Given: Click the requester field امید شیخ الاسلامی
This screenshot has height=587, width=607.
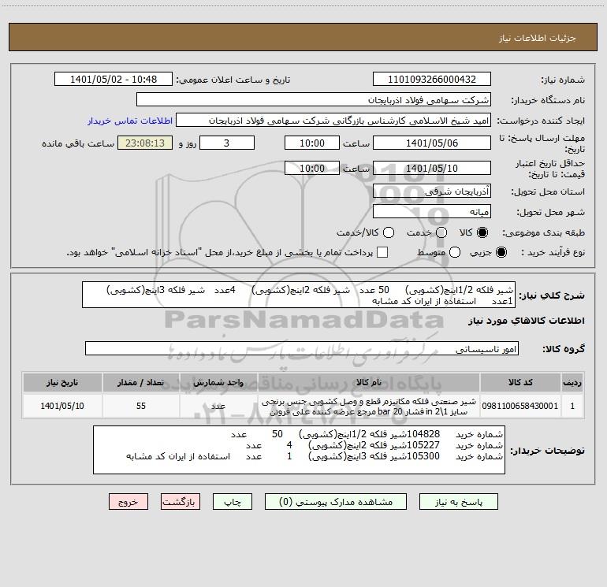Looking at the screenshot, I should point(333,120).
